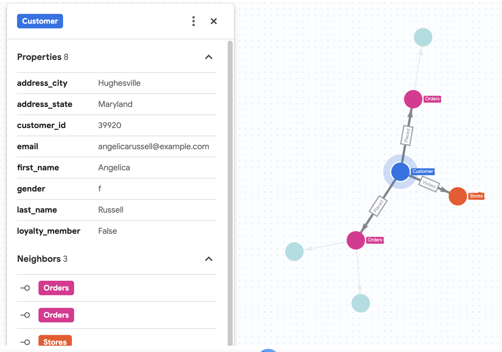The height and width of the screenshot is (352, 502).
Task: Select the first Orders neighbor chip
Action: (56, 288)
